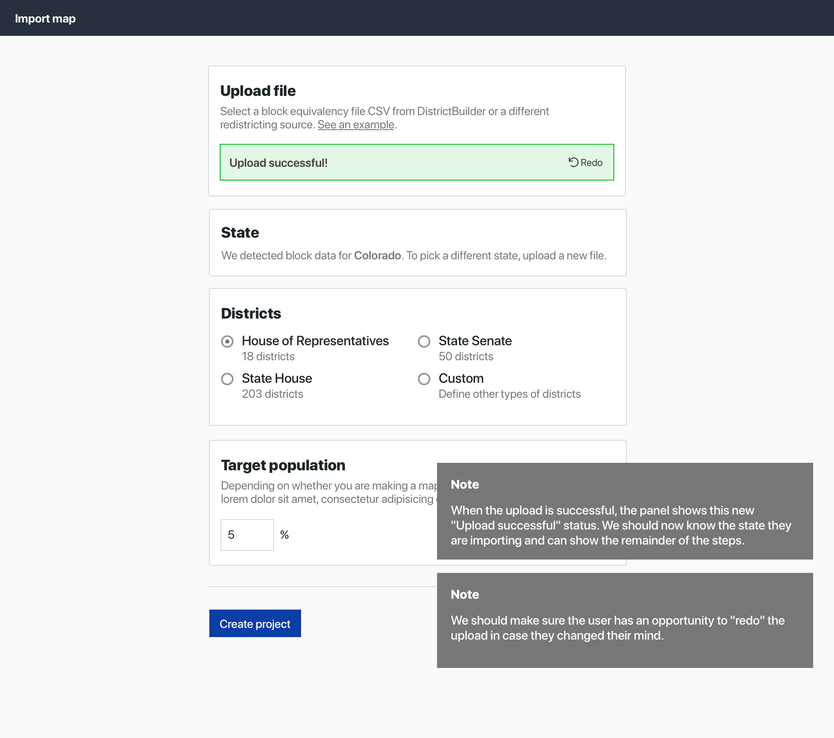
Task: Click the target population percentage field
Action: pyautogui.click(x=247, y=535)
